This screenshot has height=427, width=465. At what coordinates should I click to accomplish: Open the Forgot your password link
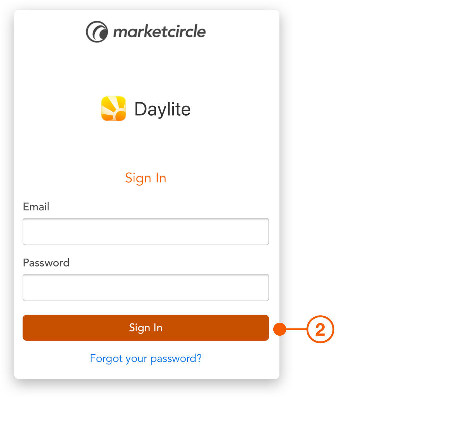(x=145, y=358)
